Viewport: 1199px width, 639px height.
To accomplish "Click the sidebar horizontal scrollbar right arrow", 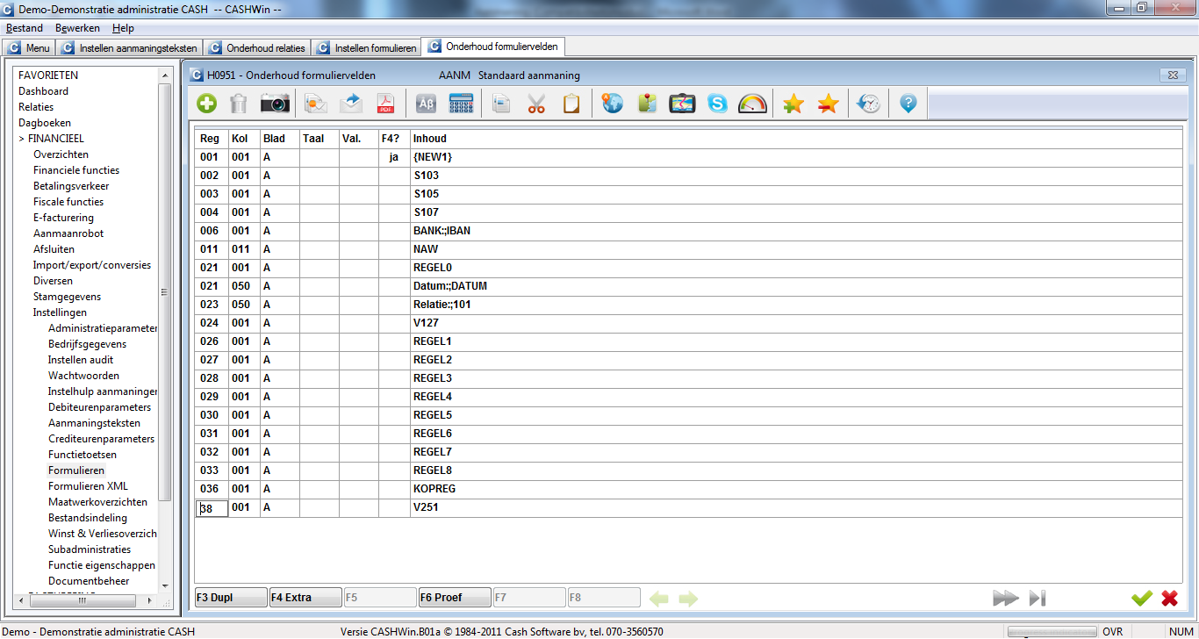I will click(x=150, y=600).
